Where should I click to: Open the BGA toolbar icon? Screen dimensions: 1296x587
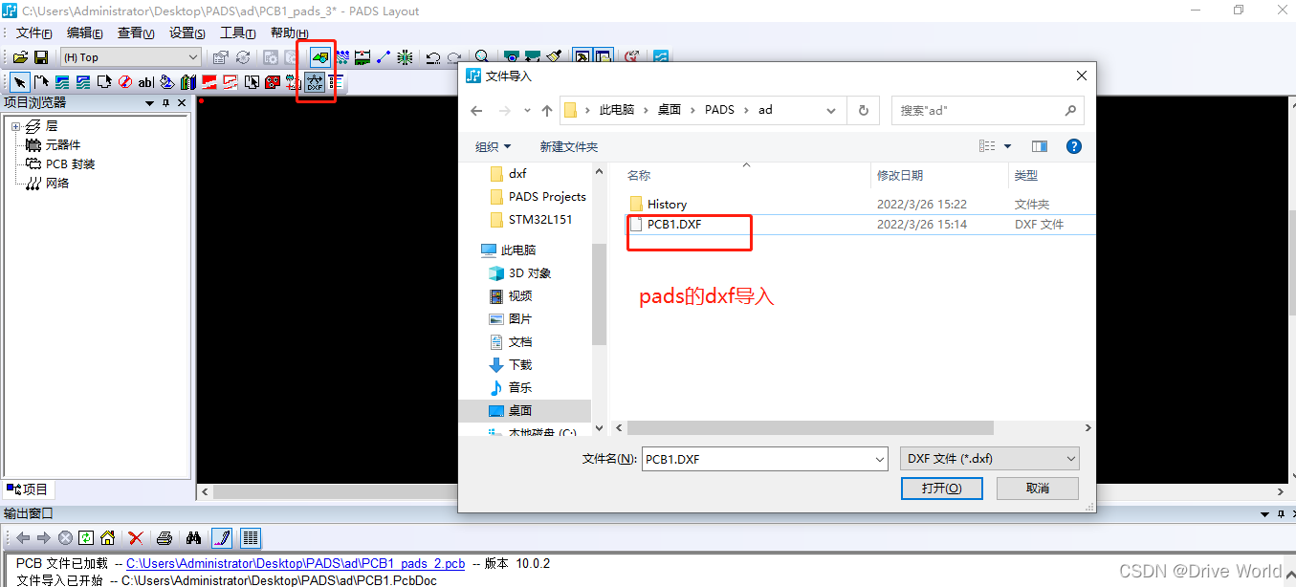405,57
